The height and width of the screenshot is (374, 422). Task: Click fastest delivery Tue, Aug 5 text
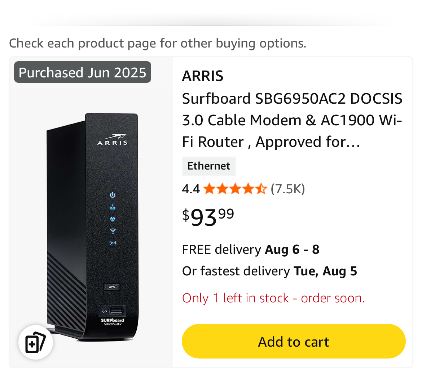point(269,271)
